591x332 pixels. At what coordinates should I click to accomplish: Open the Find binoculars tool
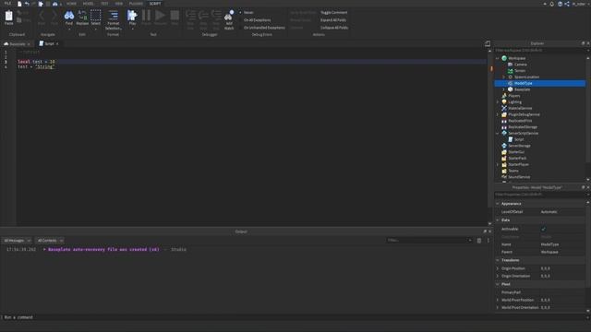pyautogui.click(x=69, y=16)
